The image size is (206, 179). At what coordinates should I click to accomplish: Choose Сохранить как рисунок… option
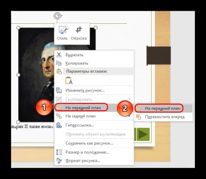click(94, 143)
